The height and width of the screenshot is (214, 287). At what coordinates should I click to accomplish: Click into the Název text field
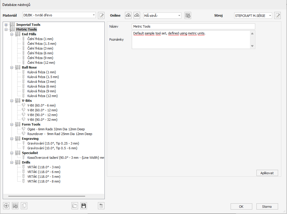(193, 26)
